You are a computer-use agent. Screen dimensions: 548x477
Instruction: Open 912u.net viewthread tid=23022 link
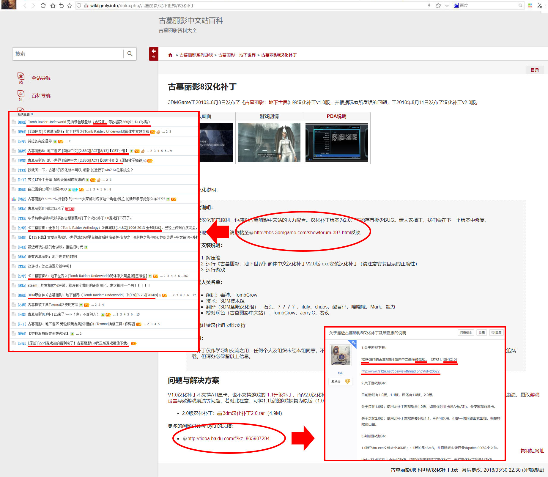click(400, 371)
